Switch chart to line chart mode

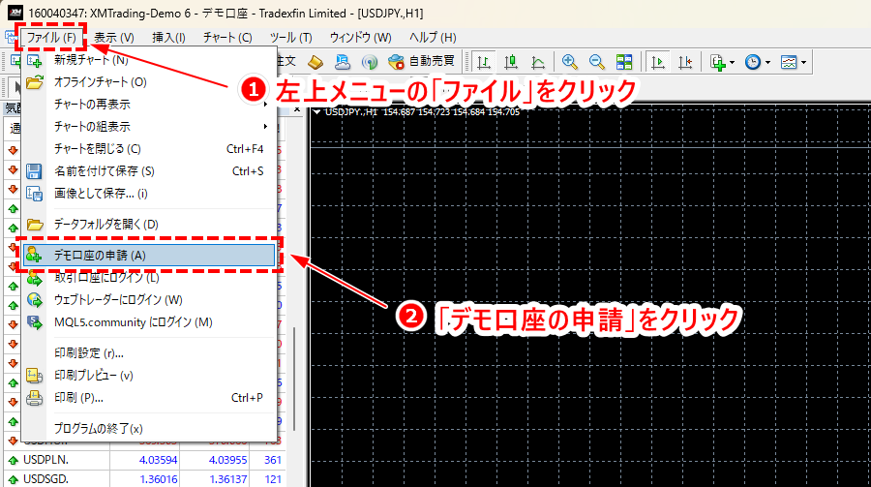(538, 62)
